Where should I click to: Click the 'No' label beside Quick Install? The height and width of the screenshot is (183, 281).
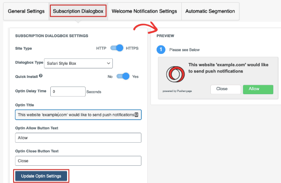pyautogui.click(x=110, y=77)
